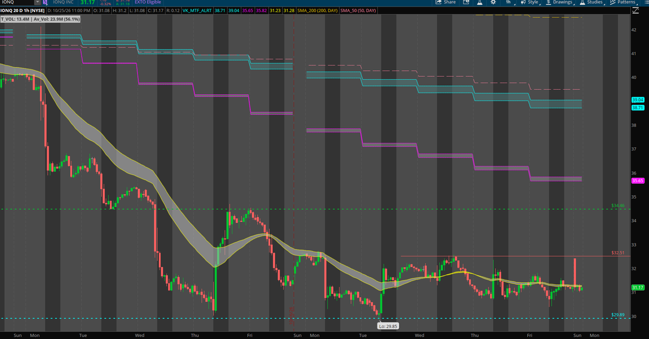Open the 1h timeframe dropdown

(508, 2)
